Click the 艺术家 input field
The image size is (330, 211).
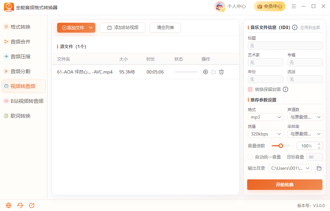pyautogui.click(x=266, y=62)
